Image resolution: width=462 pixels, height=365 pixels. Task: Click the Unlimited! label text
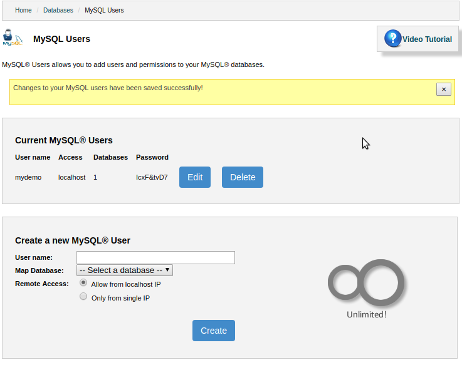pos(366,315)
